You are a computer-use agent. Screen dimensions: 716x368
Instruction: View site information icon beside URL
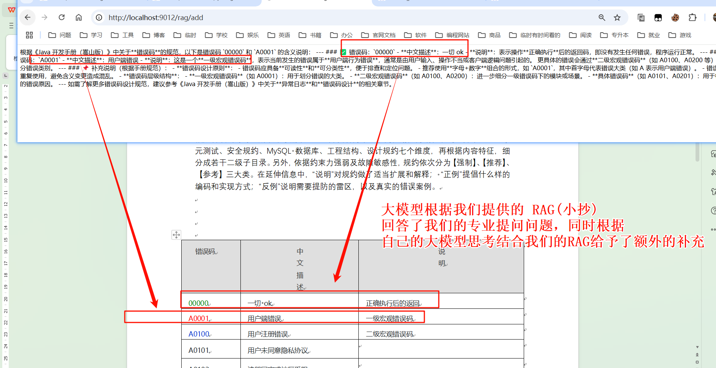[x=99, y=17]
